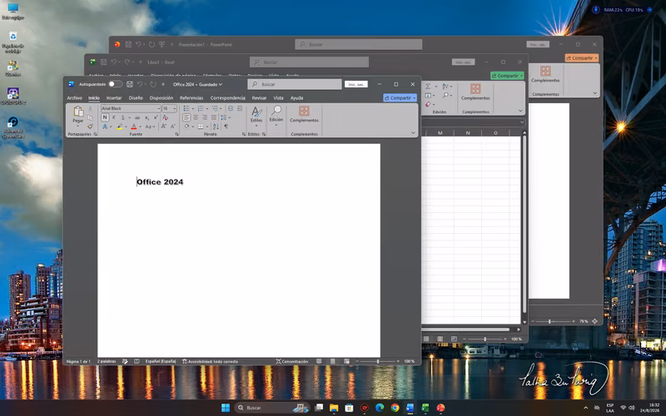
Task: Collapse the Word ribbon with the chevron
Action: pos(413,133)
